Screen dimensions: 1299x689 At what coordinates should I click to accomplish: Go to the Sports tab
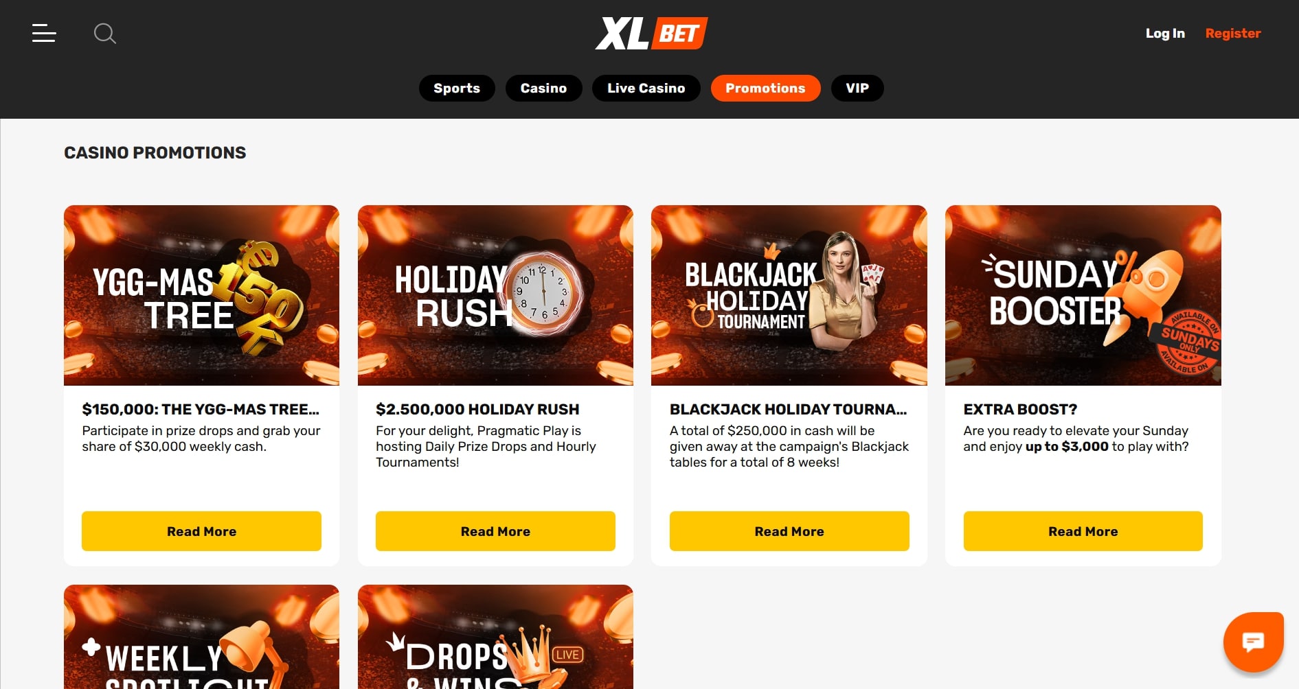[457, 88]
